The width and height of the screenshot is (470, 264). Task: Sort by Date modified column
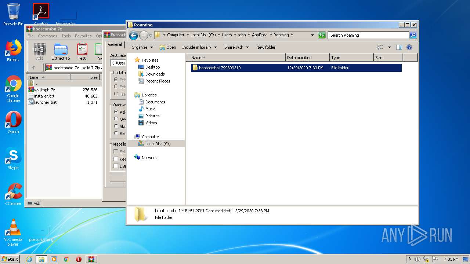pyautogui.click(x=307, y=58)
